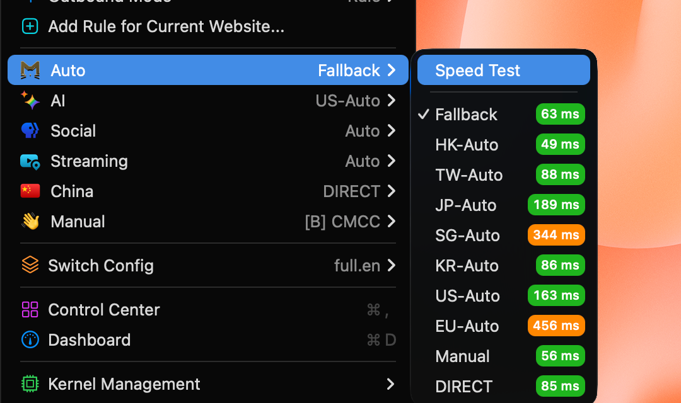Click the waving hand icon beside Manual
681x403 pixels.
pyautogui.click(x=29, y=221)
